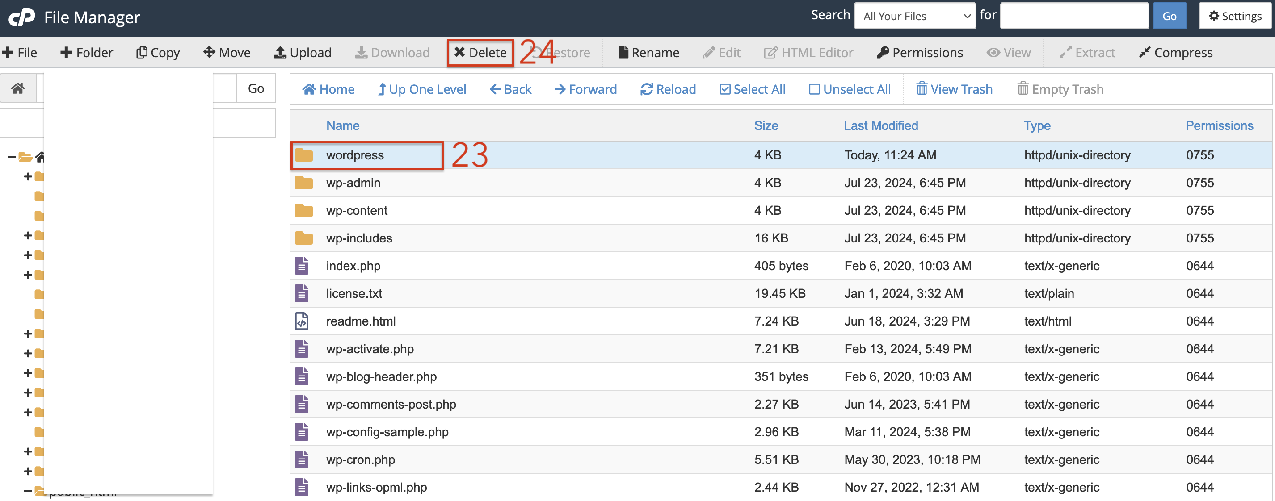Click Unselect All checkbox link
Viewport: 1275px width, 501px height.
[x=850, y=89]
